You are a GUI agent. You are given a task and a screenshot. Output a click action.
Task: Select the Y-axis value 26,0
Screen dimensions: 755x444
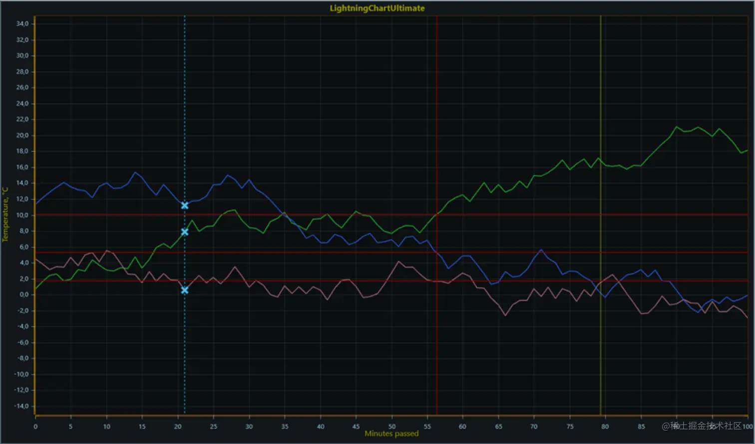click(x=22, y=88)
